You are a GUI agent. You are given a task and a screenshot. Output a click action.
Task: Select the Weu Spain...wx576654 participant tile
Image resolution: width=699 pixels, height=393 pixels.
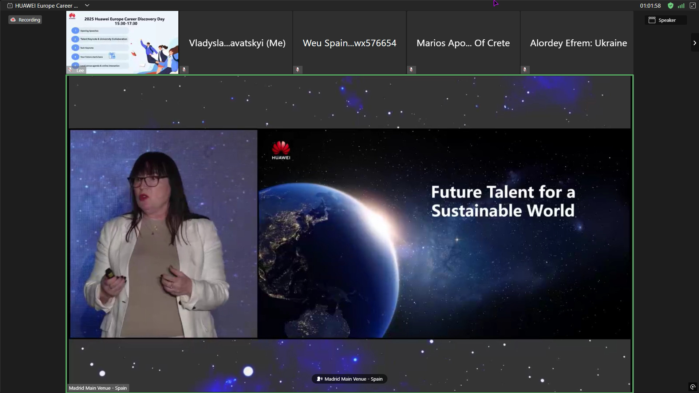pos(349,43)
